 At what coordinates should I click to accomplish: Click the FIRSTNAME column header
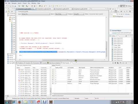tap(82, 68)
